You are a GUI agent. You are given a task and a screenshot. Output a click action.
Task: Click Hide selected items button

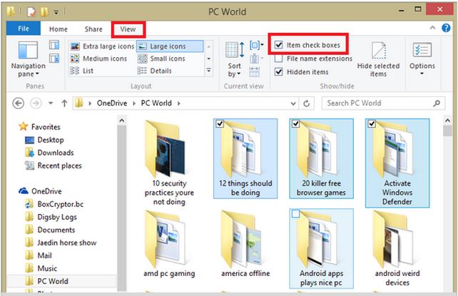[378, 60]
